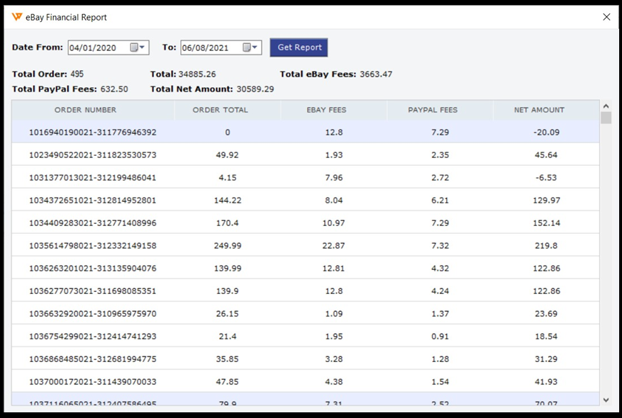Select order row 1034372651021-312814952801

coord(93,200)
